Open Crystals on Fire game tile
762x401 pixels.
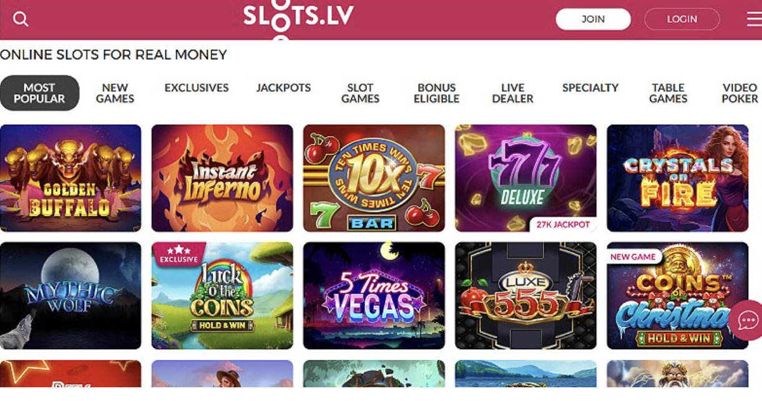point(677,178)
